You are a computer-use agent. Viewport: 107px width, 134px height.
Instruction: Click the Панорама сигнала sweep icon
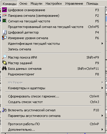(4, 15)
